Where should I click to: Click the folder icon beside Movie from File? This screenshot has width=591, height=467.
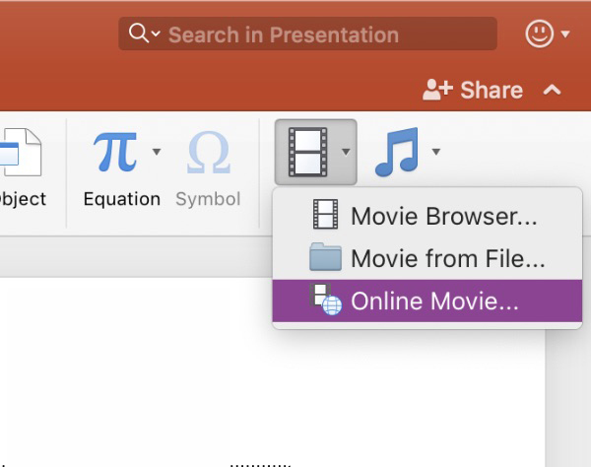pyautogui.click(x=325, y=258)
